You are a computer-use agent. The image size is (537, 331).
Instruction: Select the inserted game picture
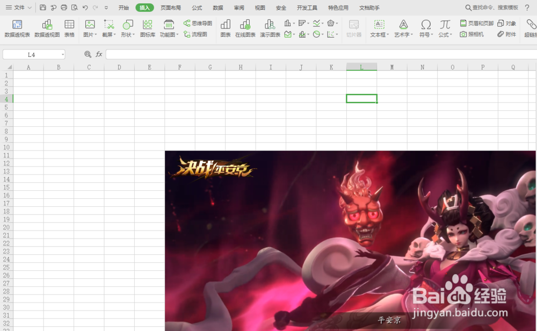tap(350, 241)
